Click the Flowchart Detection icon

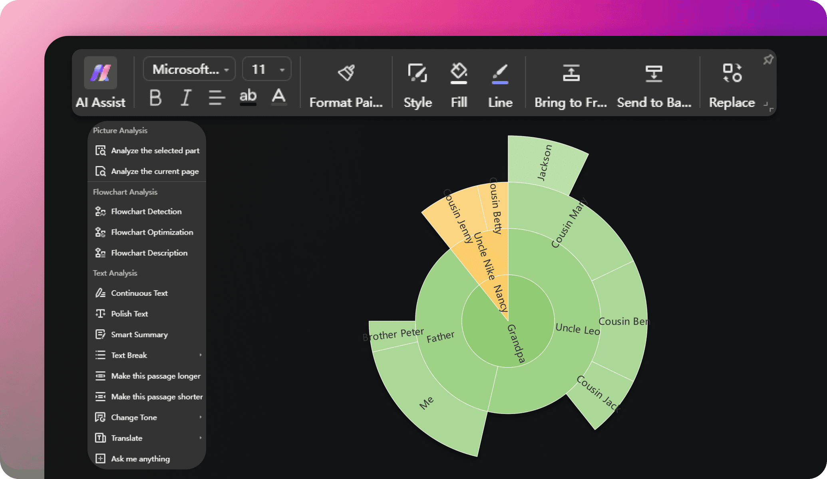pos(100,211)
